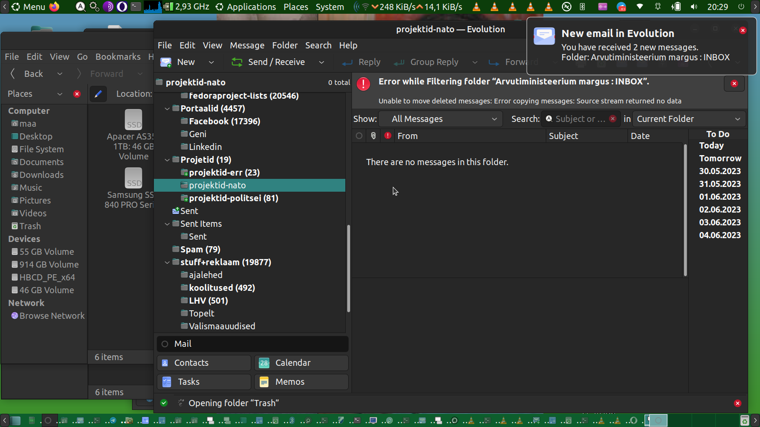Click the attachment paperclip column icon
Image resolution: width=760 pixels, height=427 pixels.
pos(373,136)
